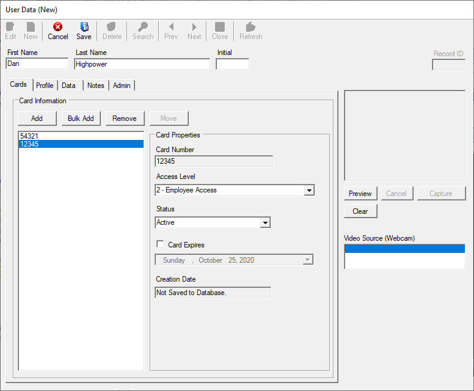Select the highlighted Video Source entry
This screenshot has width=474, height=391.
point(404,249)
